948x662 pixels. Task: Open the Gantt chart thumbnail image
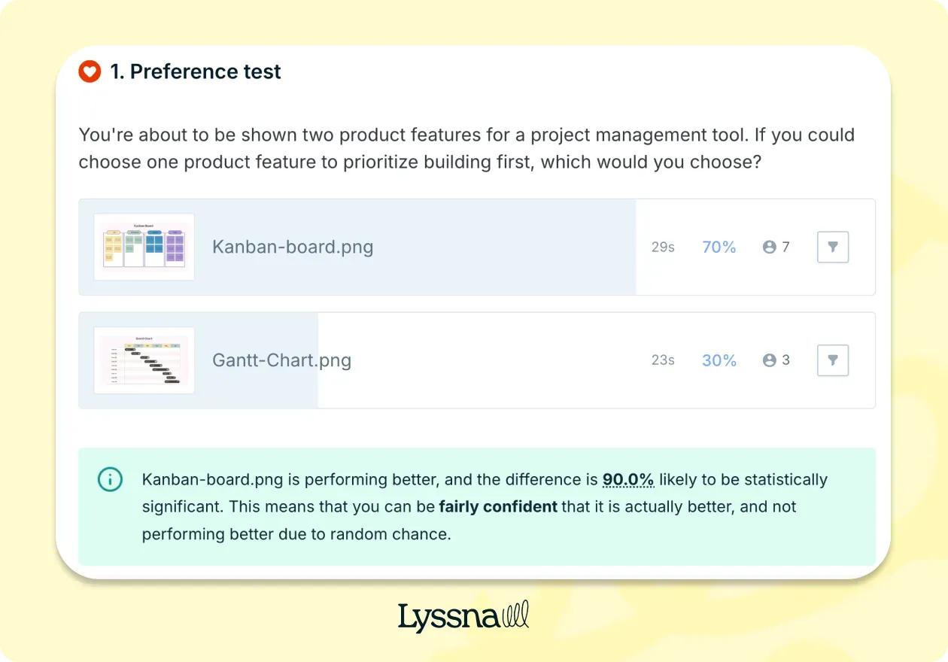pyautogui.click(x=144, y=360)
